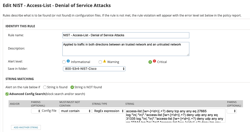Click the red Critical alert icon

point(154,61)
